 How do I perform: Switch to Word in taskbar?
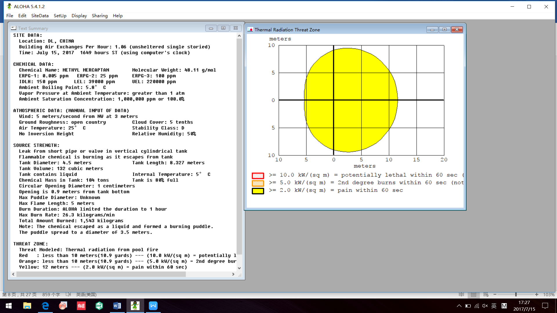[117, 306]
